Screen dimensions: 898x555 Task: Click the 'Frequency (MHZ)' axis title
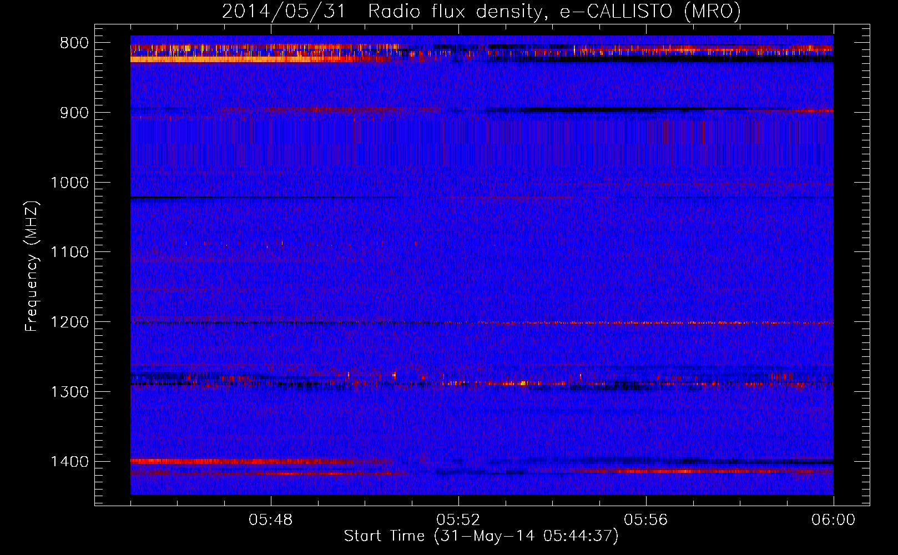click(x=32, y=266)
